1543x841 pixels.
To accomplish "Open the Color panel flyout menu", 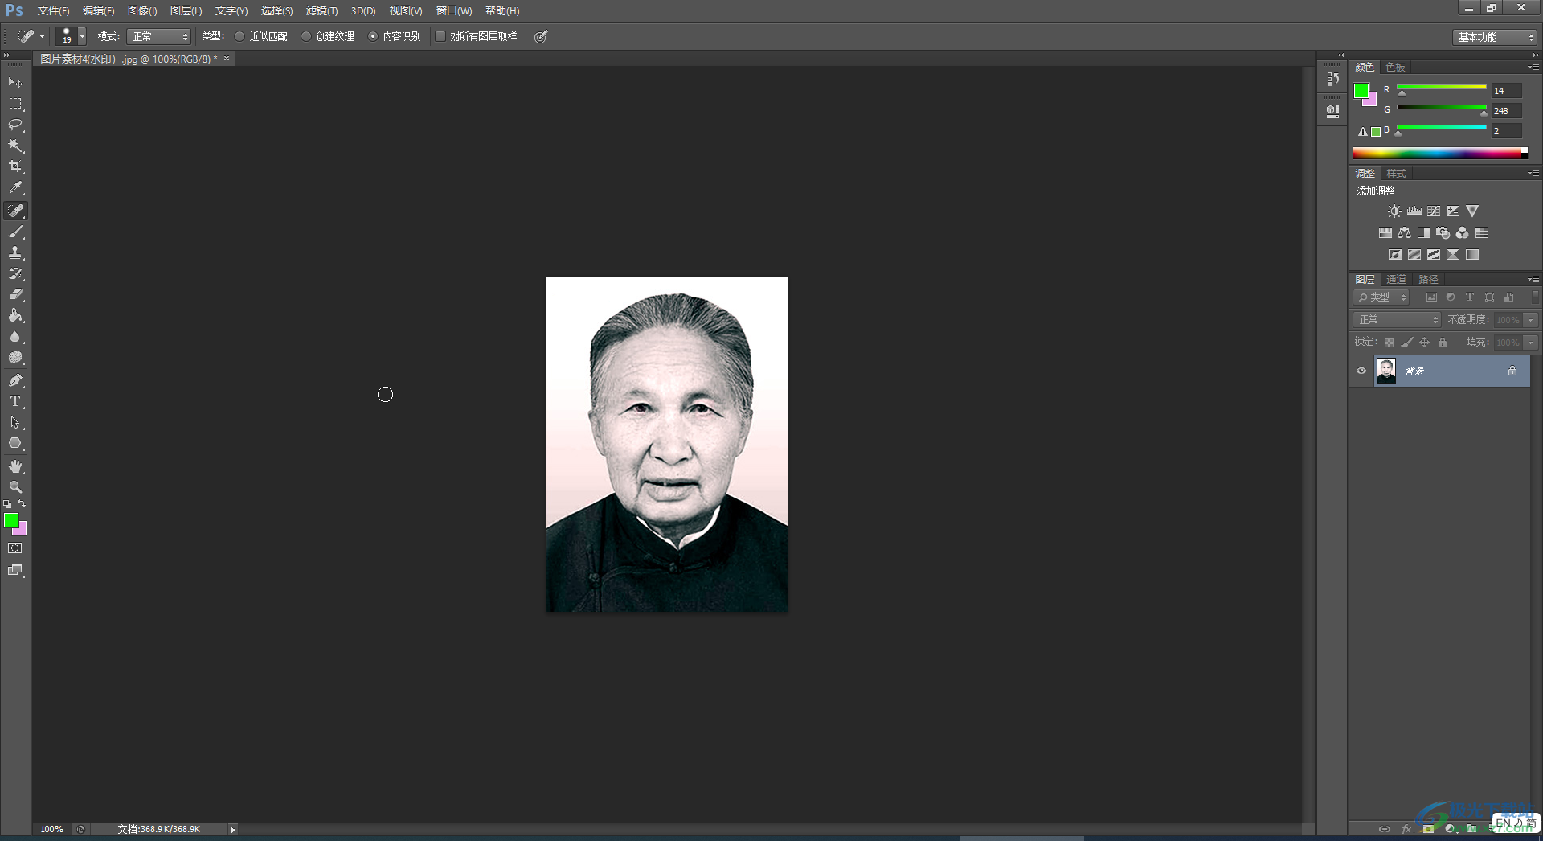I will coord(1533,67).
